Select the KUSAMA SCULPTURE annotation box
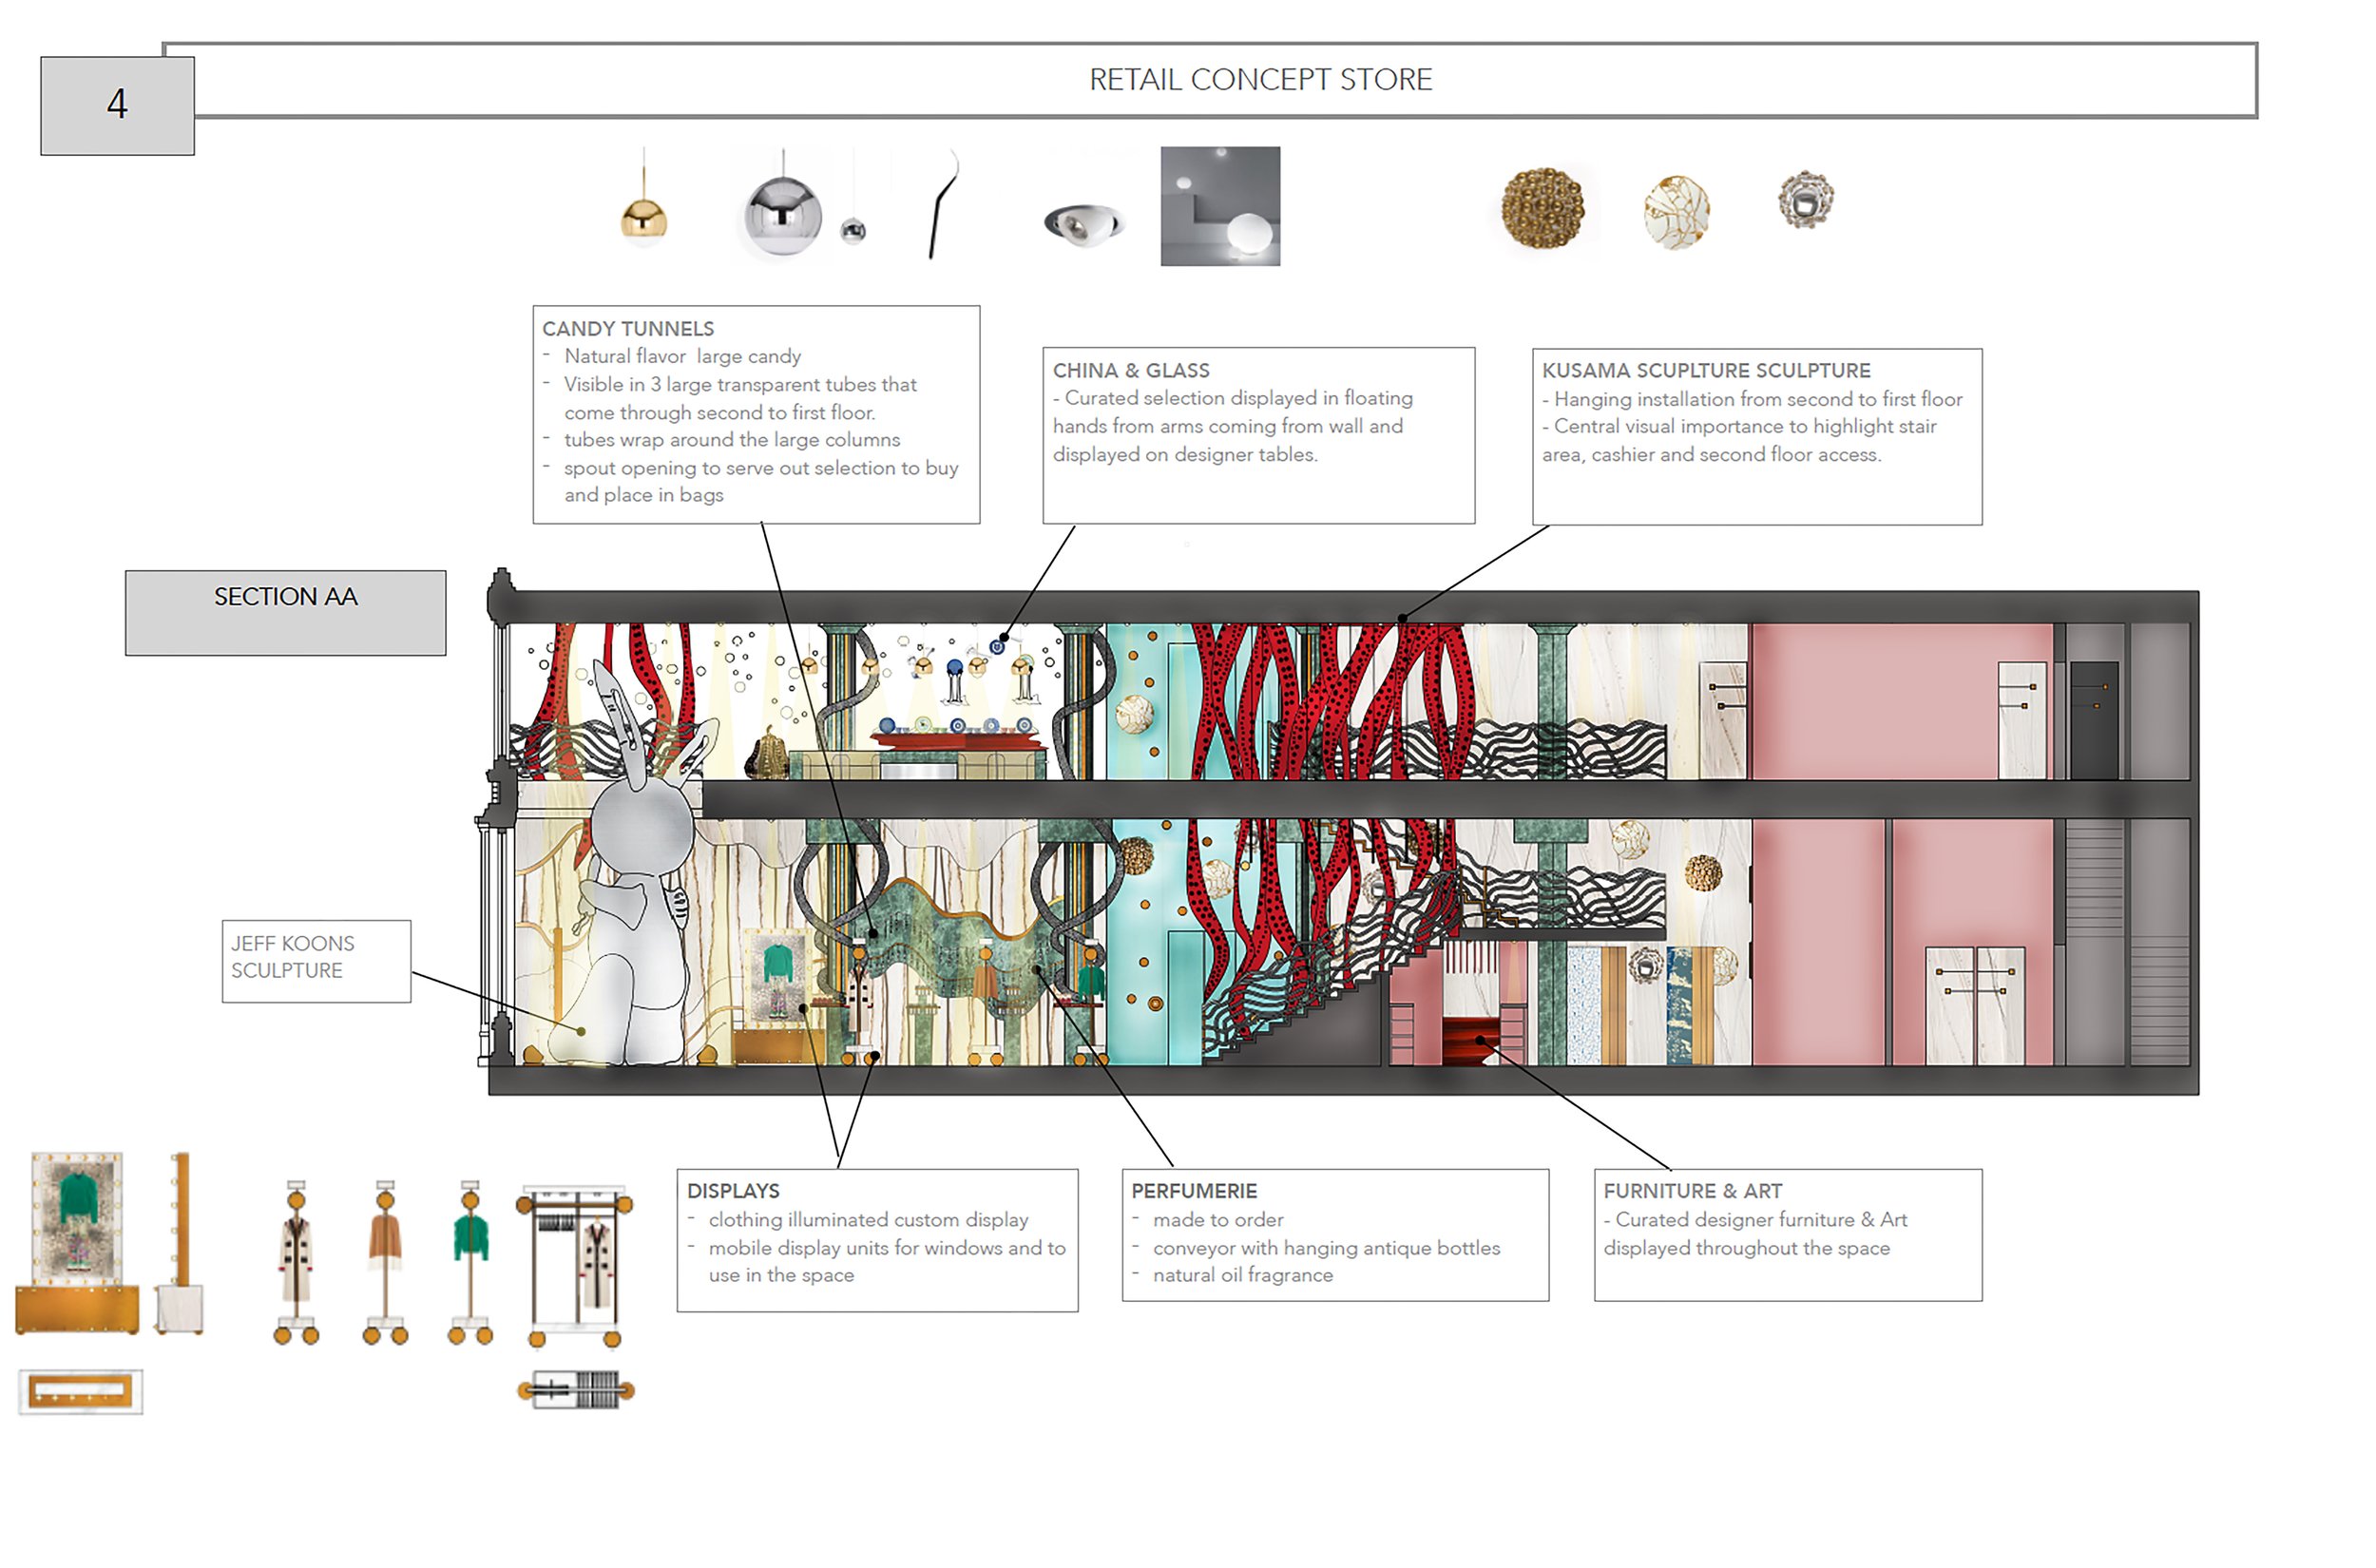Screen dimensions: 2376x1568 1756,436
